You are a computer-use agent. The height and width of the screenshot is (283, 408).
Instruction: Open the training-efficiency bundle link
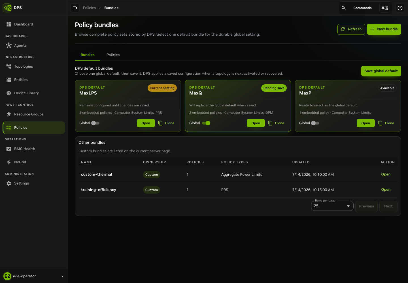pyautogui.click(x=386, y=190)
